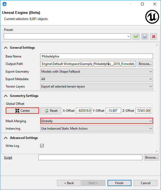Click the Unreal Engine logo
This screenshot has width=161, height=190.
(x=152, y=17)
